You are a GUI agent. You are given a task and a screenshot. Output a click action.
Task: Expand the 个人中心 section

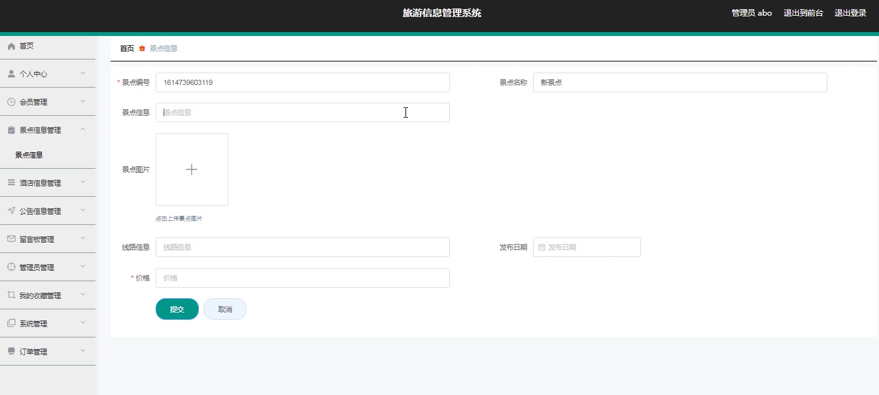[84, 73]
